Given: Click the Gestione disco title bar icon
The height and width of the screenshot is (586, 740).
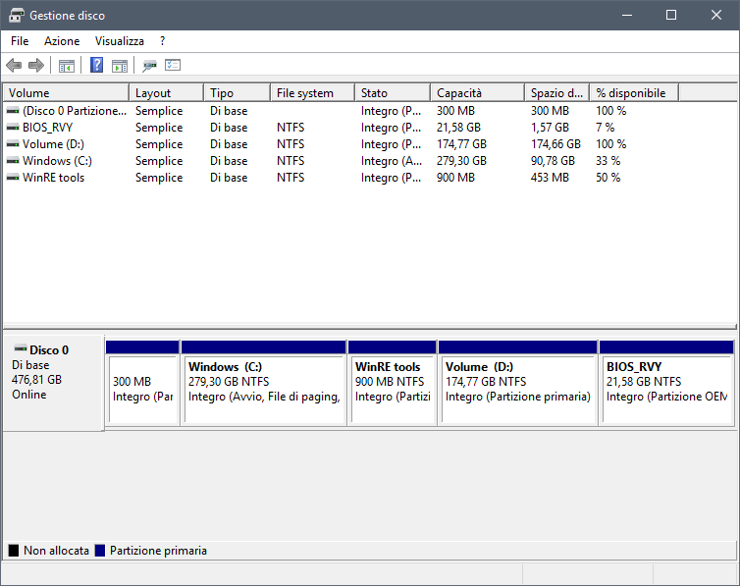Looking at the screenshot, I should point(17,15).
